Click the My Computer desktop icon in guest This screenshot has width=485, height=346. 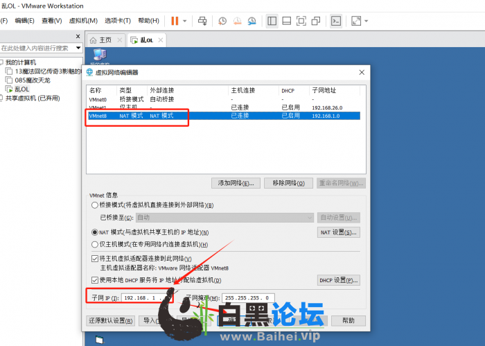[x=100, y=55]
